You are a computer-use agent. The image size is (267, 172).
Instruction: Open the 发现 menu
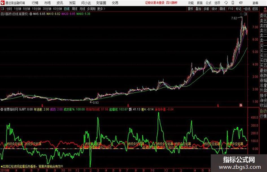72,3
